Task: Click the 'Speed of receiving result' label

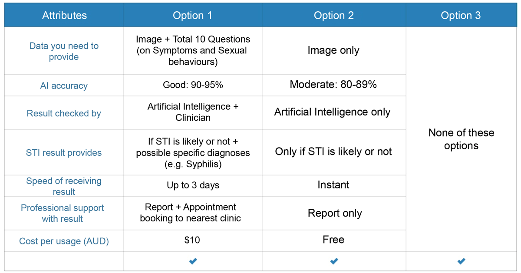Action: point(64,186)
